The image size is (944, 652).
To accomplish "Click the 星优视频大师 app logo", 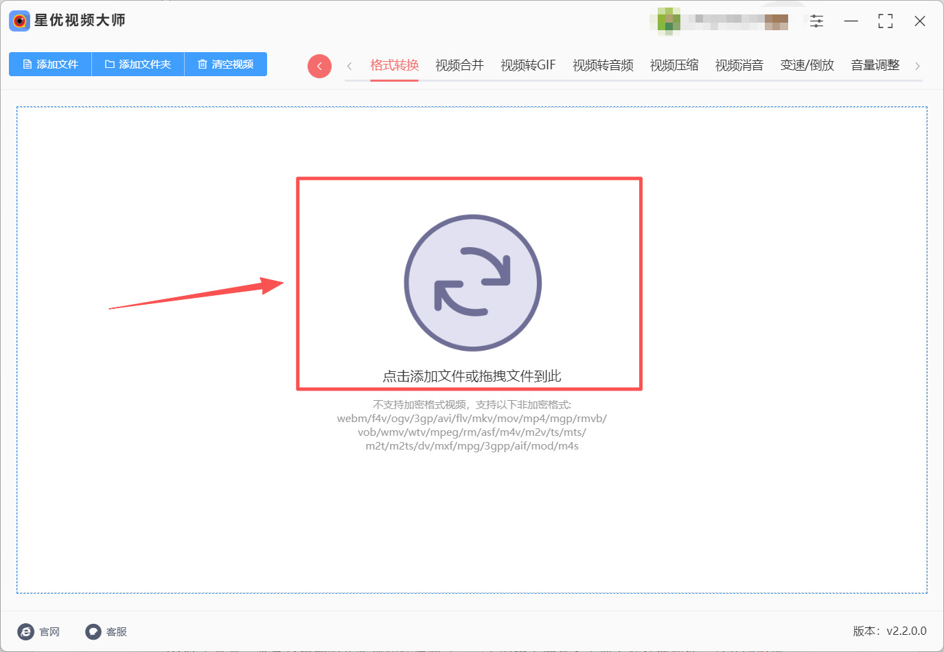I will (19, 21).
